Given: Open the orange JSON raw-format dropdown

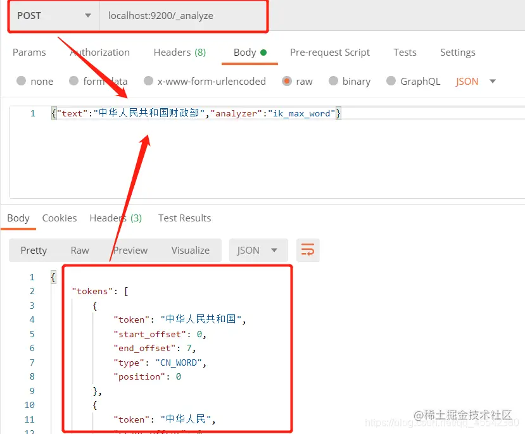Looking at the screenshot, I should [475, 81].
